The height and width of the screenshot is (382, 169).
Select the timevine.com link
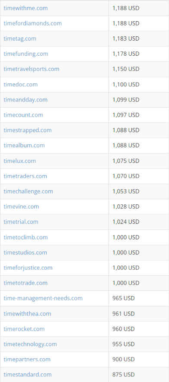(21, 207)
